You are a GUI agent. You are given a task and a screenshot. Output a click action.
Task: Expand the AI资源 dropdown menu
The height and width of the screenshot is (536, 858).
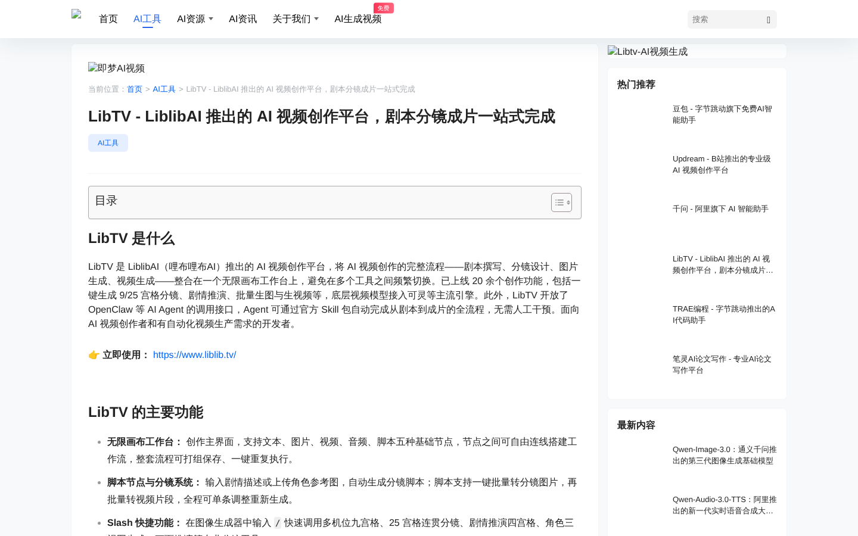click(x=195, y=19)
